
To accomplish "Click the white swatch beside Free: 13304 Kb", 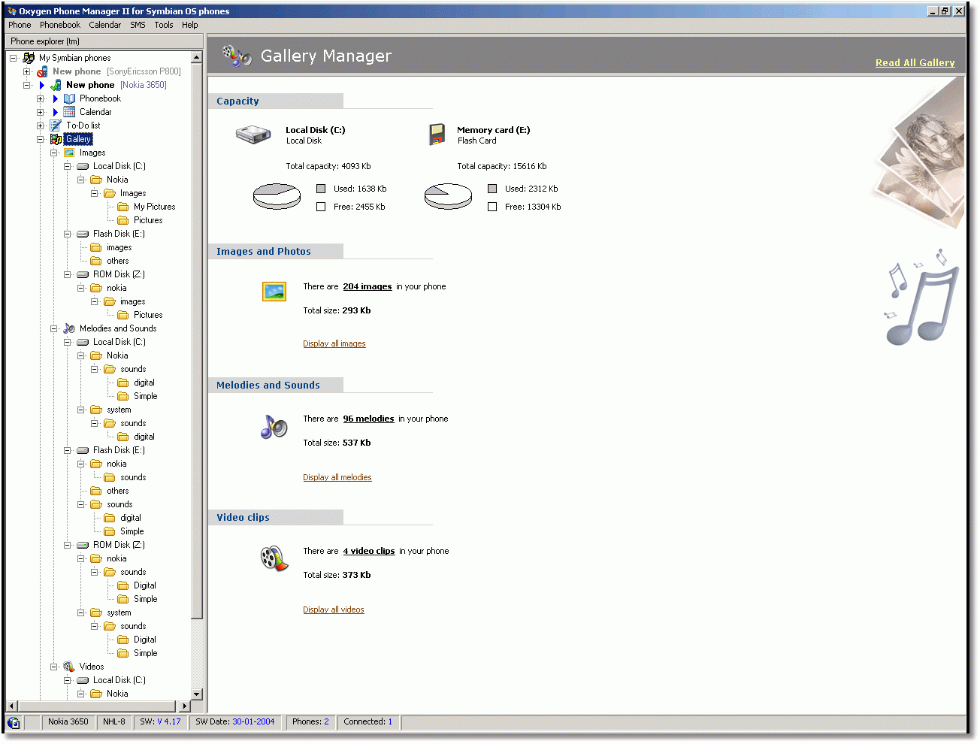I will (x=492, y=207).
